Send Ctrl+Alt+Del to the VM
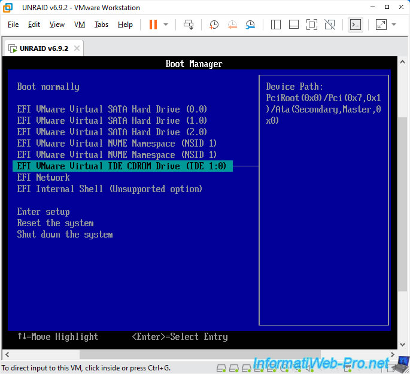The image size is (410, 374). [x=189, y=25]
